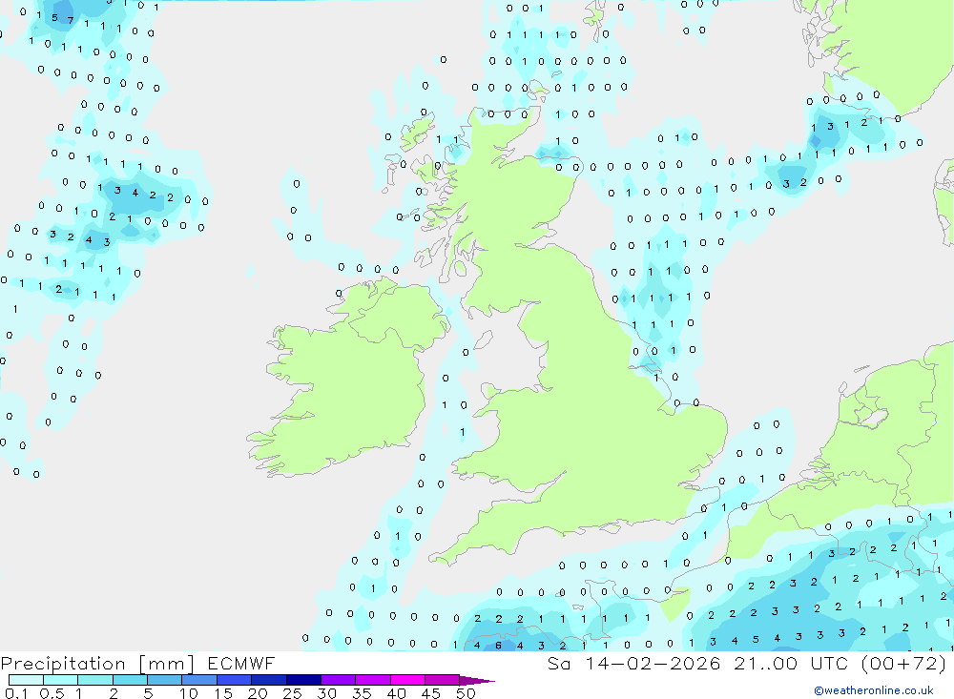Click the 'ECMWF' model label
The width and height of the screenshot is (954, 699).
(241, 663)
